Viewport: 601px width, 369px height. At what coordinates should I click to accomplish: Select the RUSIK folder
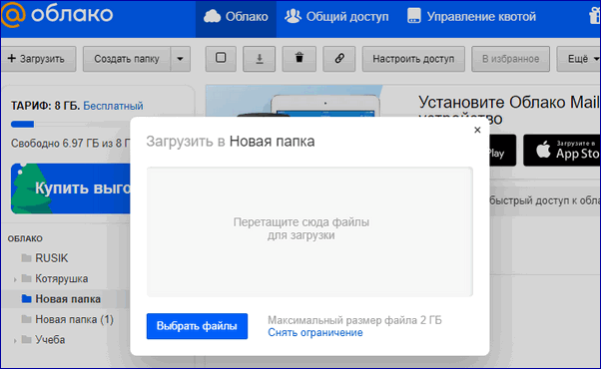(51, 258)
